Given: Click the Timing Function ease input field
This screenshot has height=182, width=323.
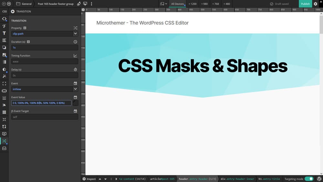Looking at the screenshot, I should click(x=45, y=61).
